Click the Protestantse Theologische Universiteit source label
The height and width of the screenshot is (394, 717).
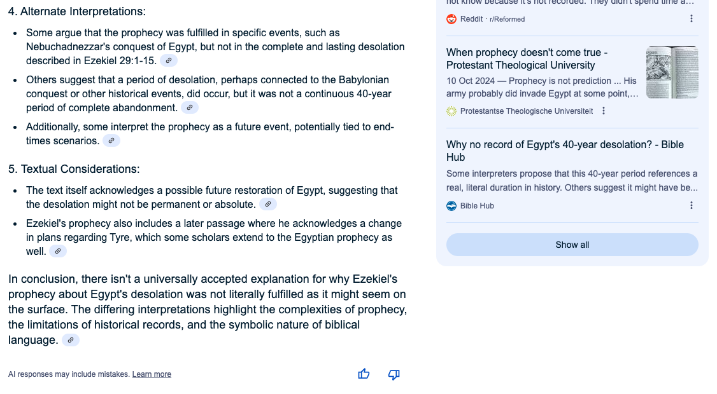527,111
